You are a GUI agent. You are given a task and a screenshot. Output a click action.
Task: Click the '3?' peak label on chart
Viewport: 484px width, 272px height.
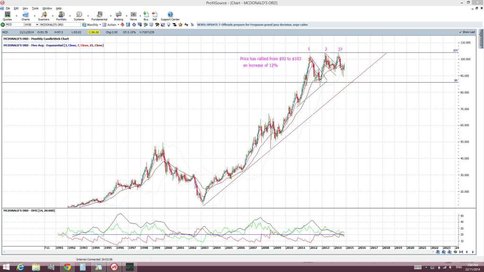(x=340, y=49)
